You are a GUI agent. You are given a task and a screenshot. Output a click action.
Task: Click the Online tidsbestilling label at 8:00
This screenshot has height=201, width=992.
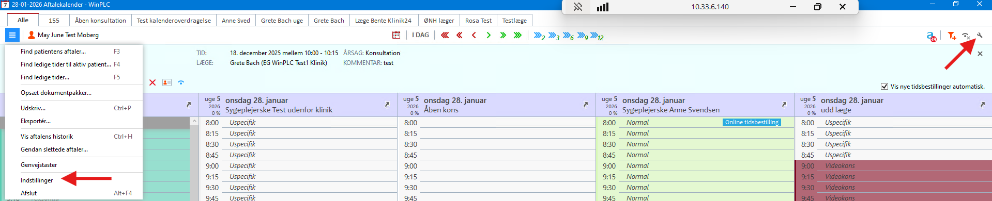click(752, 122)
